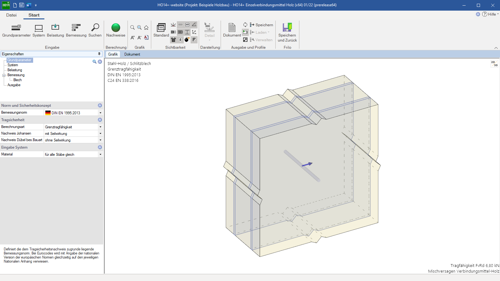500x281 pixels.
Task: Increase graphic font size (A+)
Action: [132, 37]
